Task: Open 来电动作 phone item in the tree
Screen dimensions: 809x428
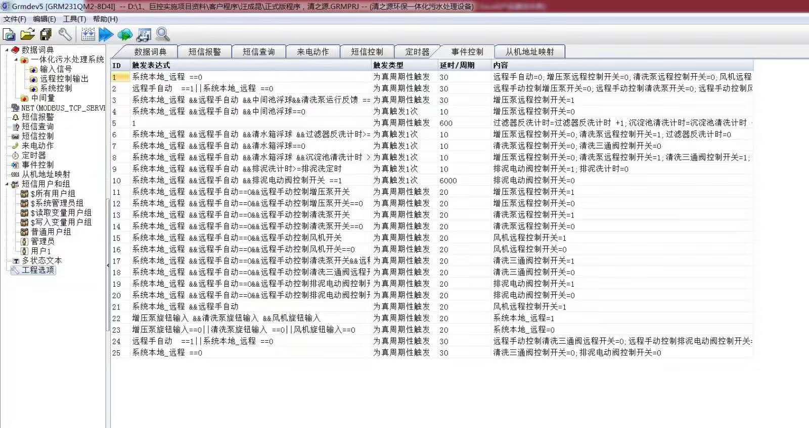Action: coord(37,146)
